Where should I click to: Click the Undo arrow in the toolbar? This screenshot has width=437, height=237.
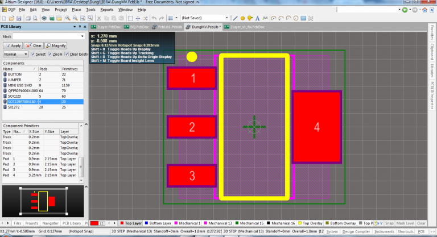click(x=154, y=18)
